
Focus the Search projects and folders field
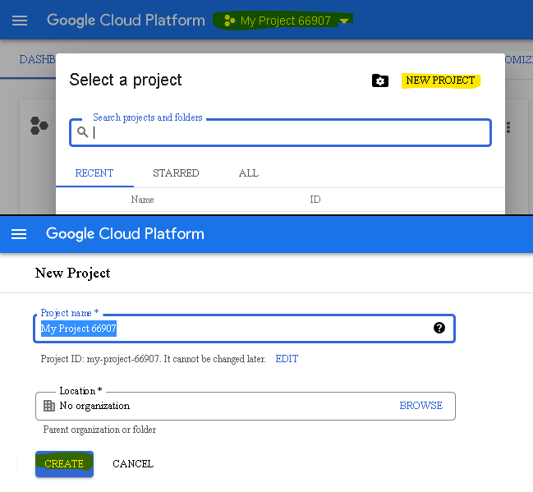click(280, 132)
